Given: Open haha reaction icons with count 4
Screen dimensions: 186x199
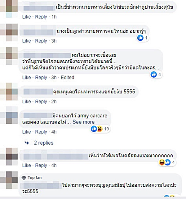Looking at the screenshot, I should (x=167, y=162).
